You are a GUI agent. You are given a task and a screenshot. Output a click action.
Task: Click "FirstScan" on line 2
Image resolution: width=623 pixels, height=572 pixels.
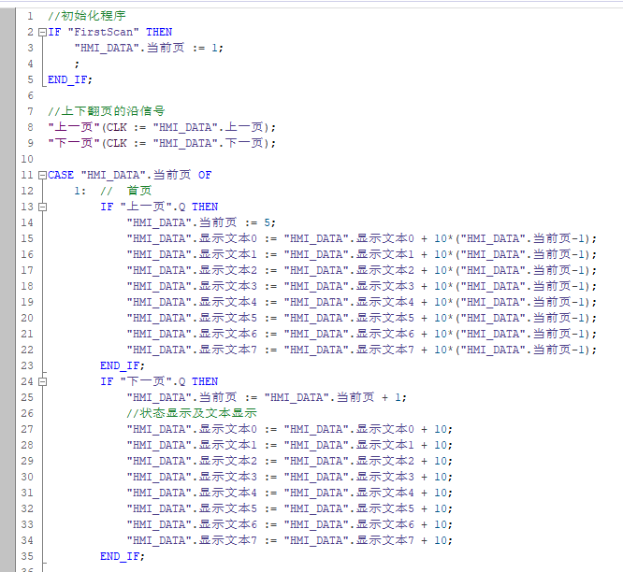click(x=103, y=32)
